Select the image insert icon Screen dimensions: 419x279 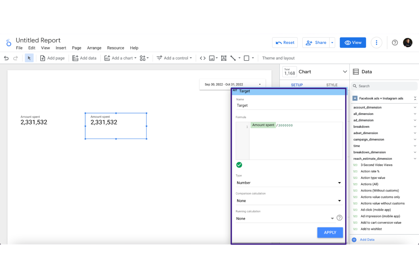[212, 58]
